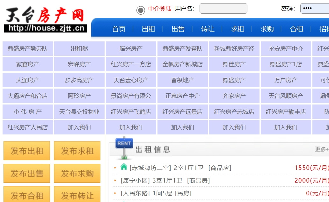Open agency link 鼎佳房产
Image resolution: width=329 pixels, height=202 pixels.
pos(234,64)
